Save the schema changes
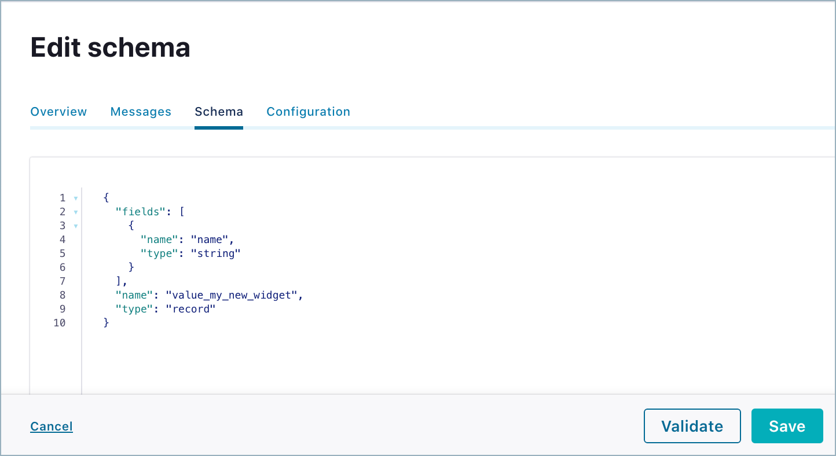 787,426
